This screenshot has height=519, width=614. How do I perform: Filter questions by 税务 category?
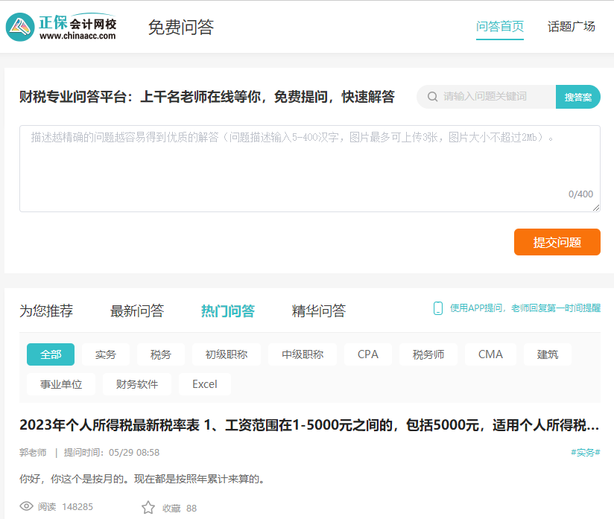coord(161,354)
